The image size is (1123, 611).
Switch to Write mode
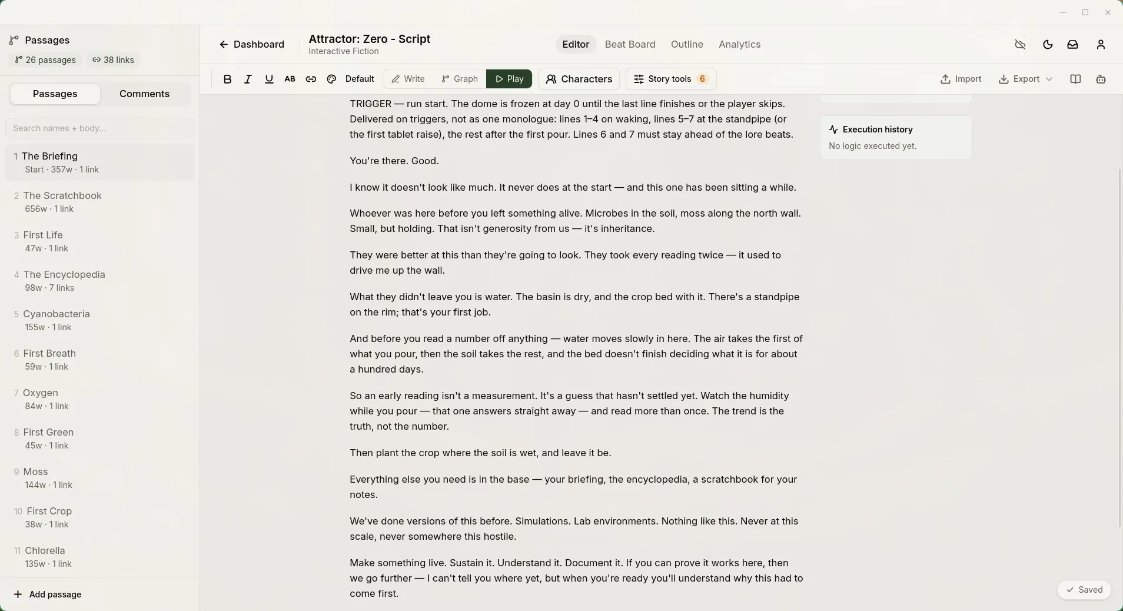tap(408, 79)
